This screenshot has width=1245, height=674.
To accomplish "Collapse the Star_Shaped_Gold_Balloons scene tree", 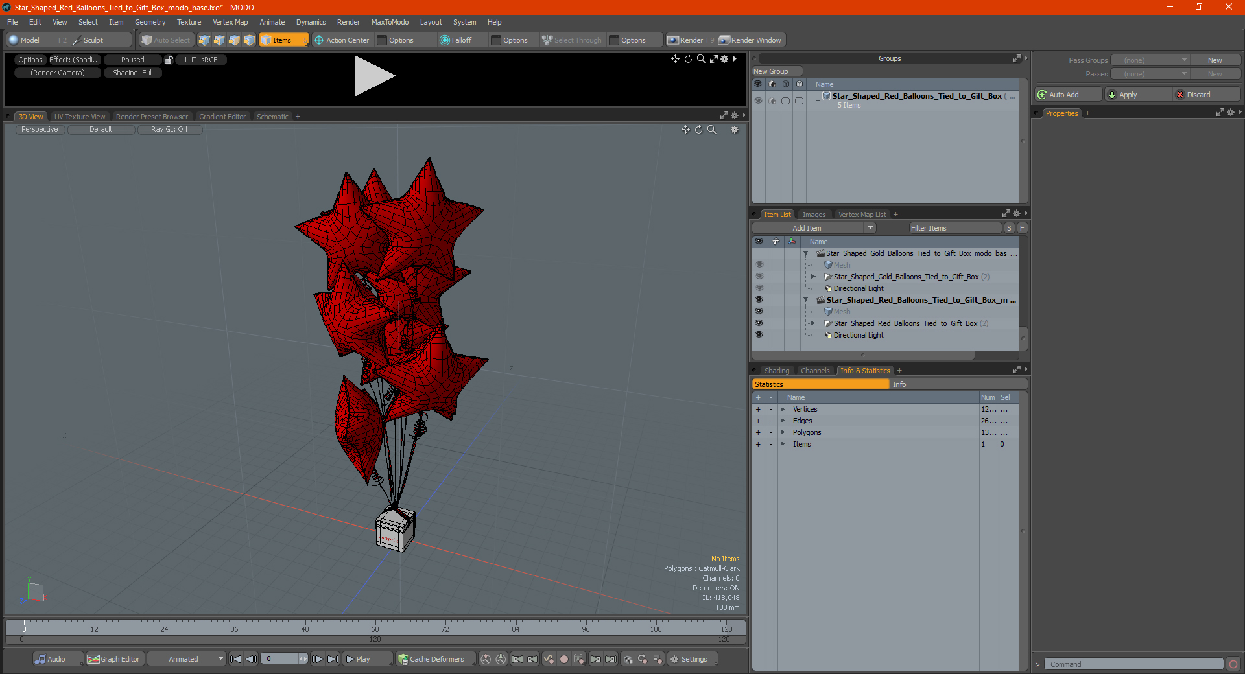I will tap(806, 253).
